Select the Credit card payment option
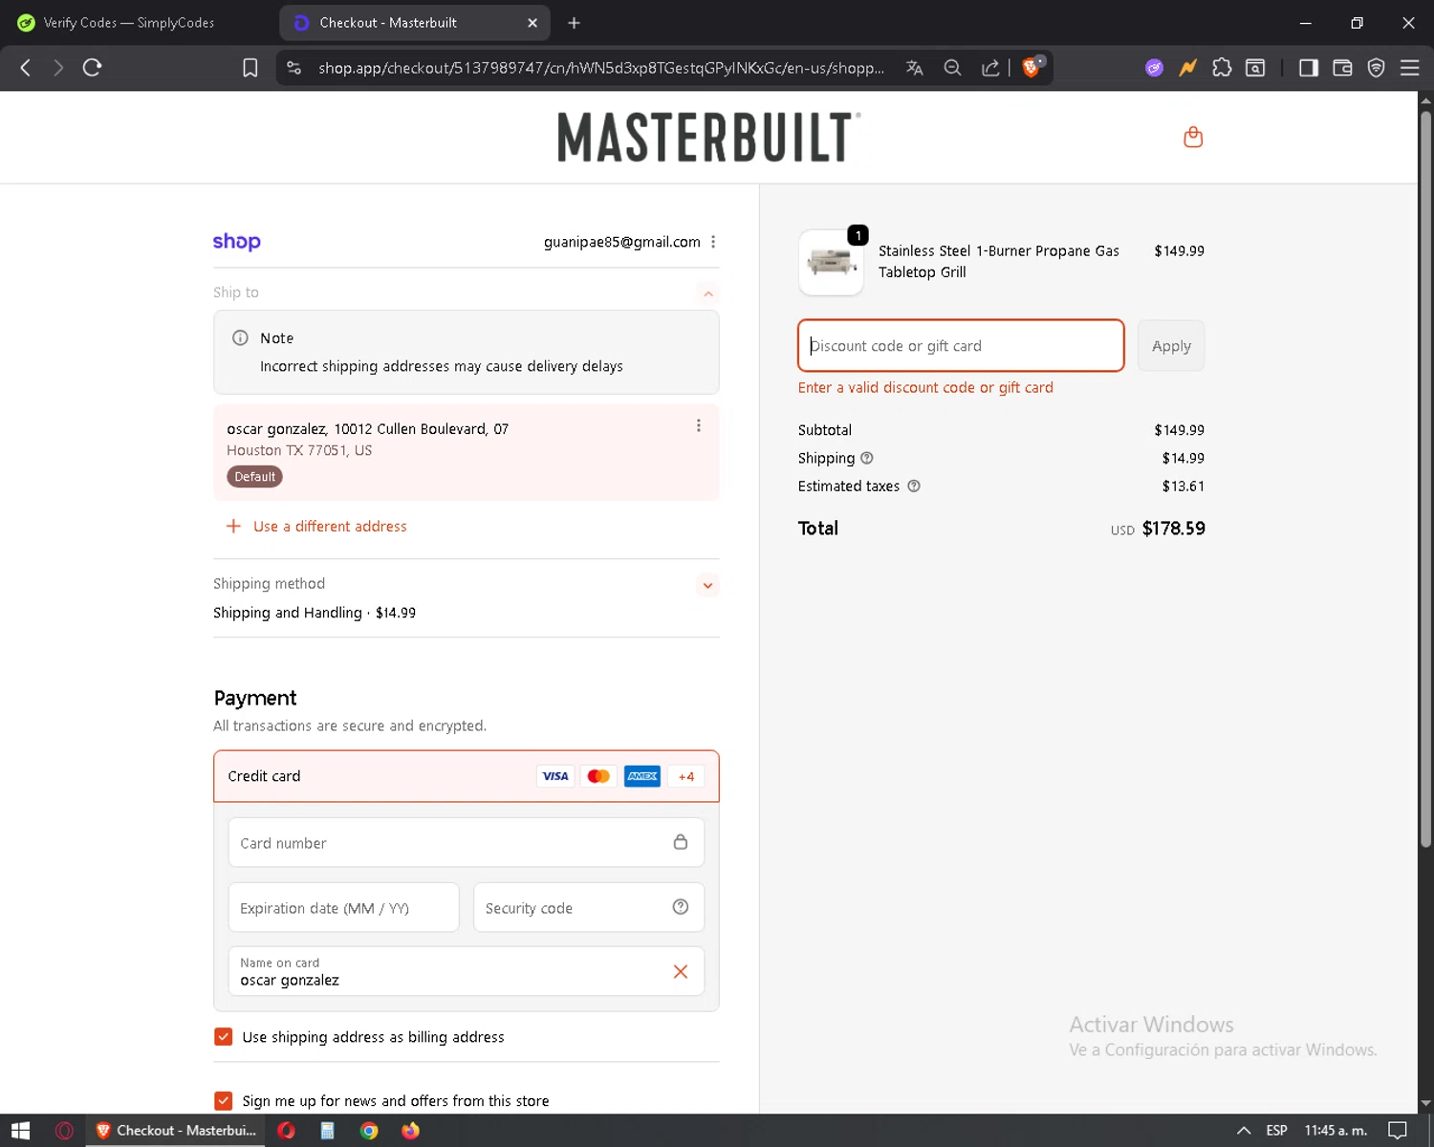The image size is (1434, 1147). [467, 776]
